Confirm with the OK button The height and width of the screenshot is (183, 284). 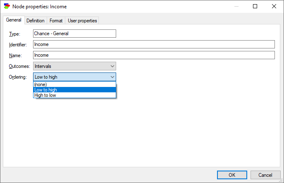coord(232,175)
